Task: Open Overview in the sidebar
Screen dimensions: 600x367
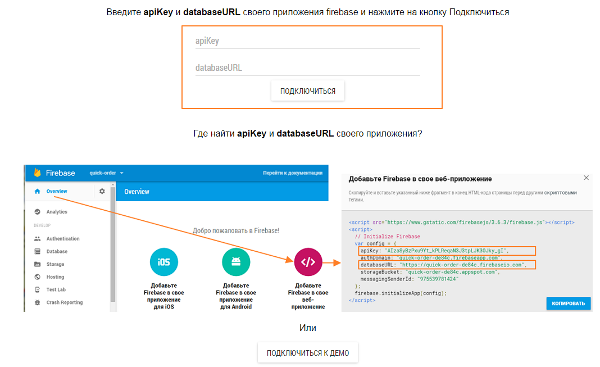Action: point(57,191)
